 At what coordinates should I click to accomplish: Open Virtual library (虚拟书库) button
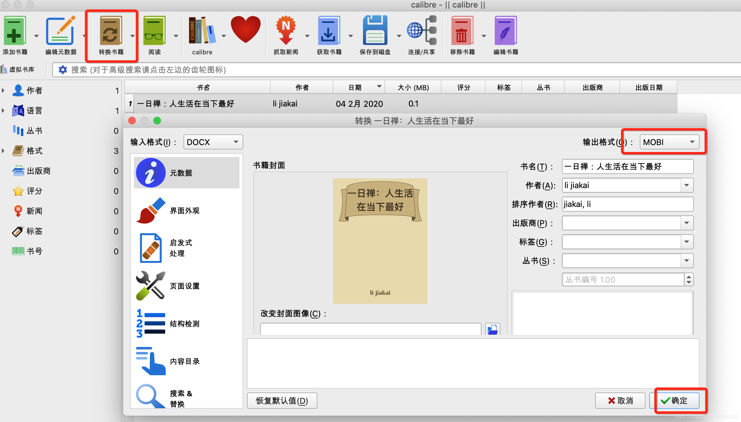coord(18,69)
